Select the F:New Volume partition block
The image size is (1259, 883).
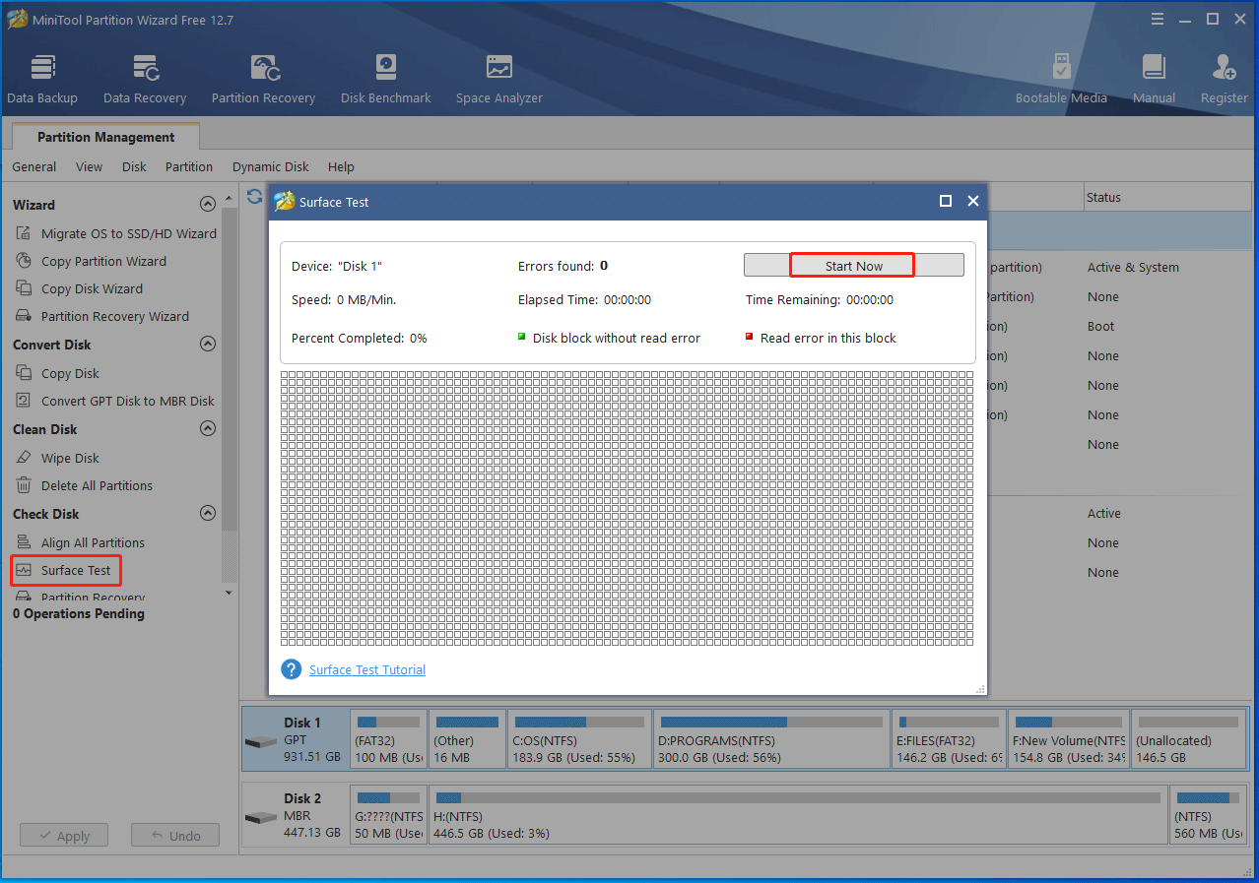(x=1069, y=738)
